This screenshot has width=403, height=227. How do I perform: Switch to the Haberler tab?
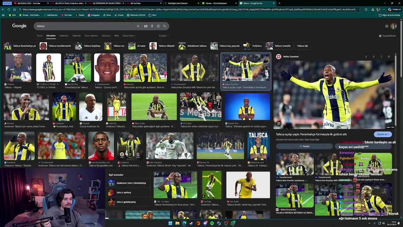coord(64,36)
